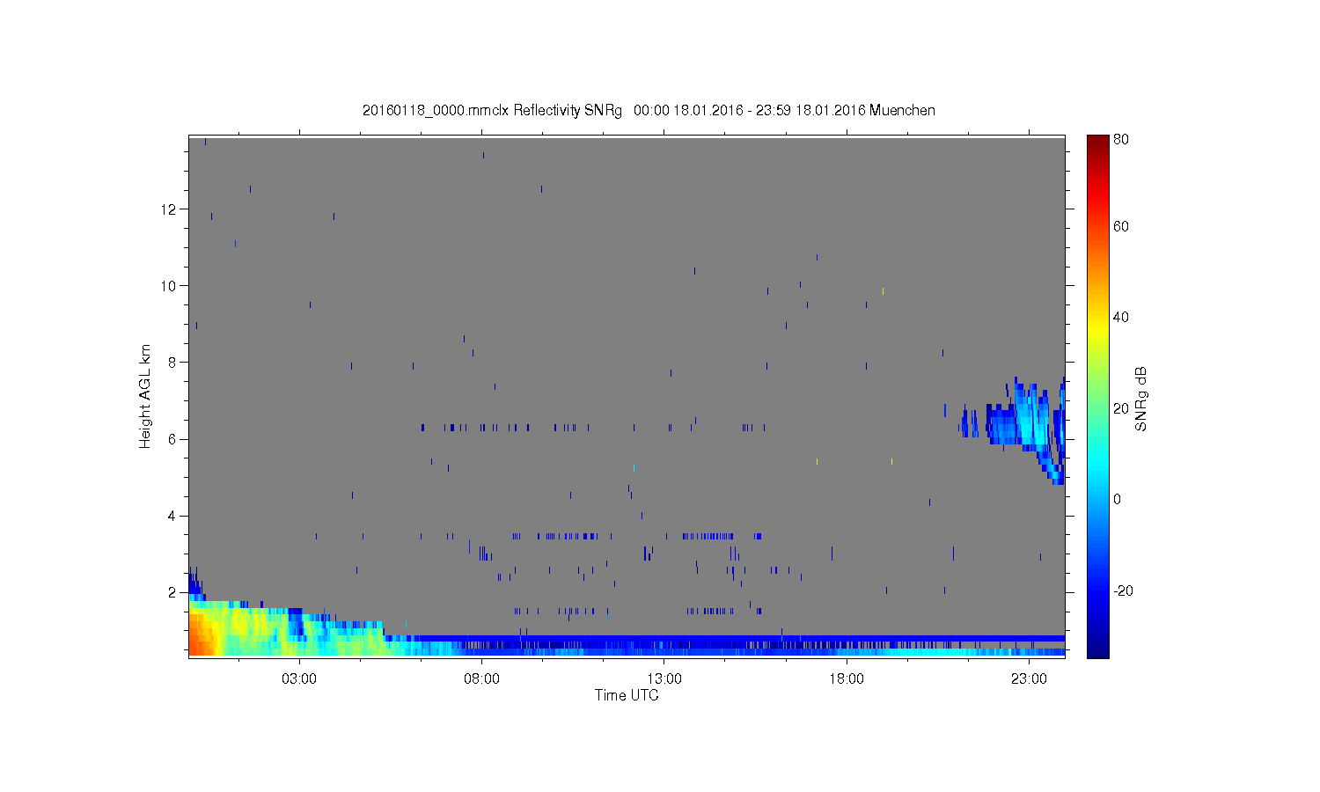Viewport: 1320px width, 792px height.
Task: Click the 08:00 time tick label
Action: point(481,679)
